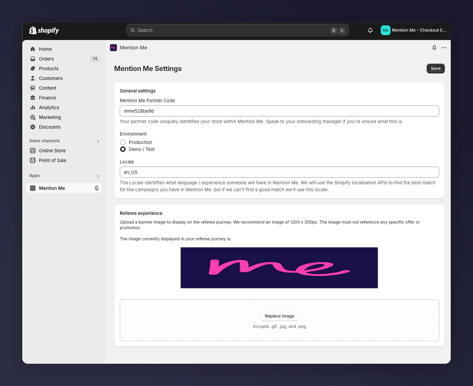Click the Replace image button
The width and height of the screenshot is (473, 386).
[279, 316]
